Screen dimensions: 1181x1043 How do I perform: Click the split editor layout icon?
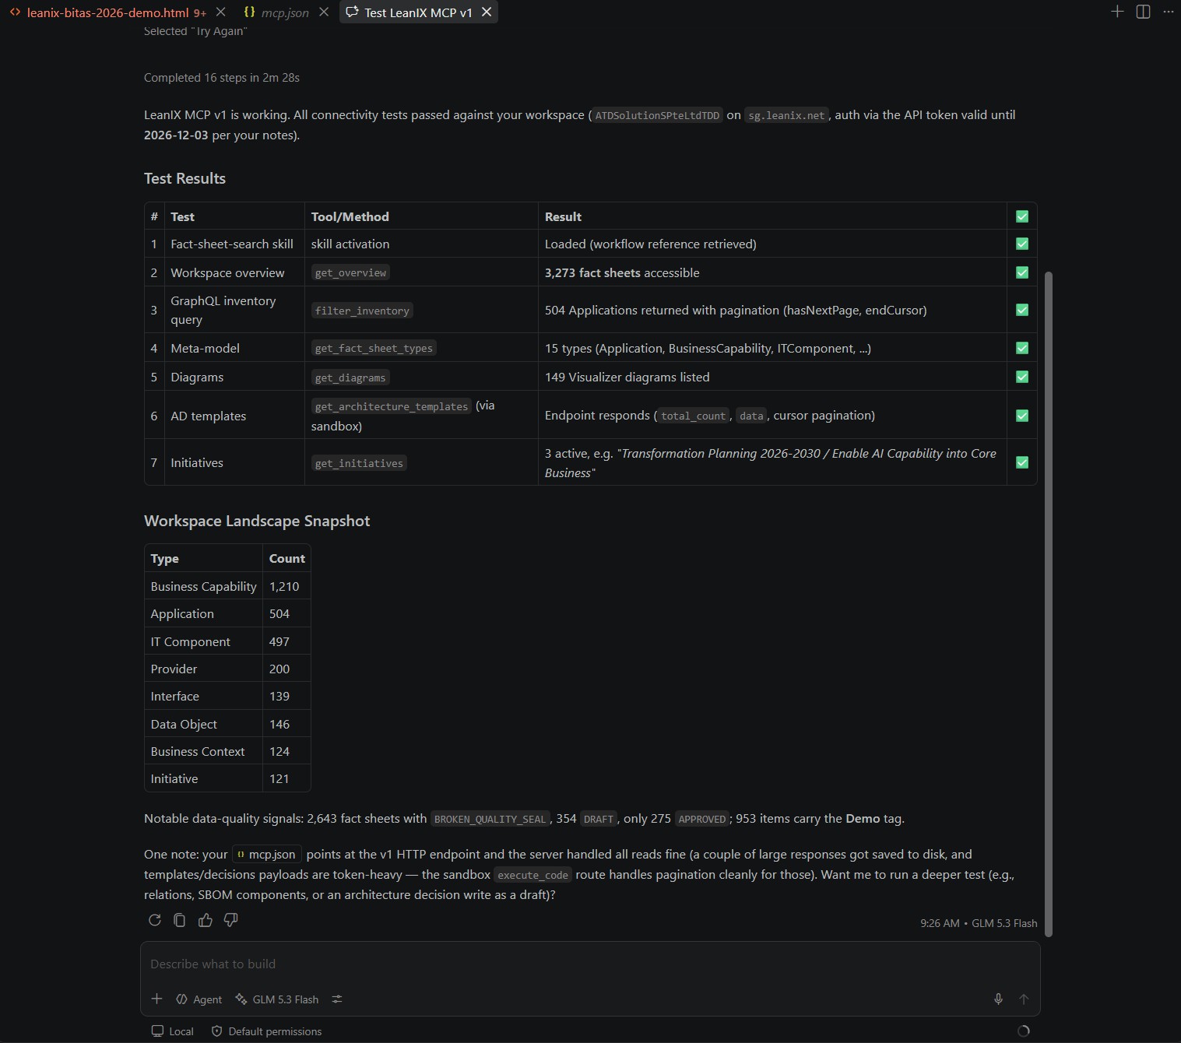tap(1143, 12)
